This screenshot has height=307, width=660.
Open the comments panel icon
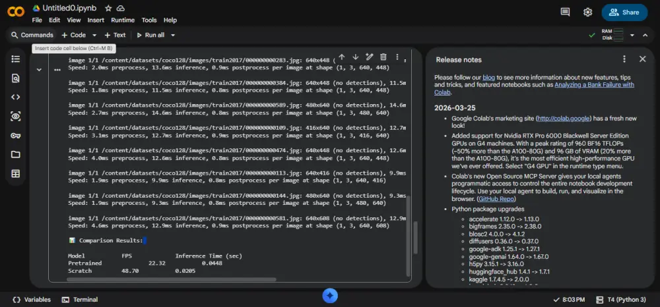point(566,12)
